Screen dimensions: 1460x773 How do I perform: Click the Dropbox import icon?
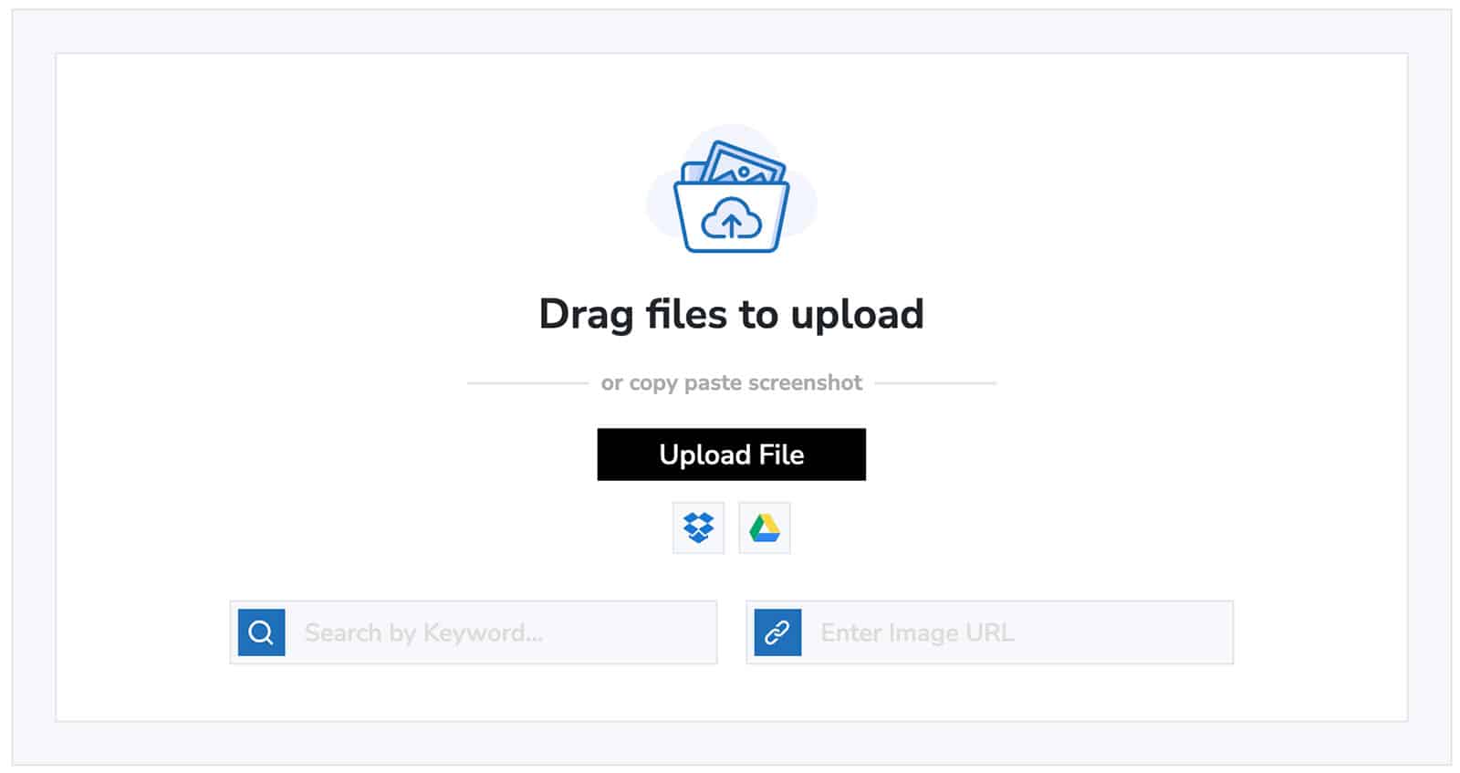(698, 528)
